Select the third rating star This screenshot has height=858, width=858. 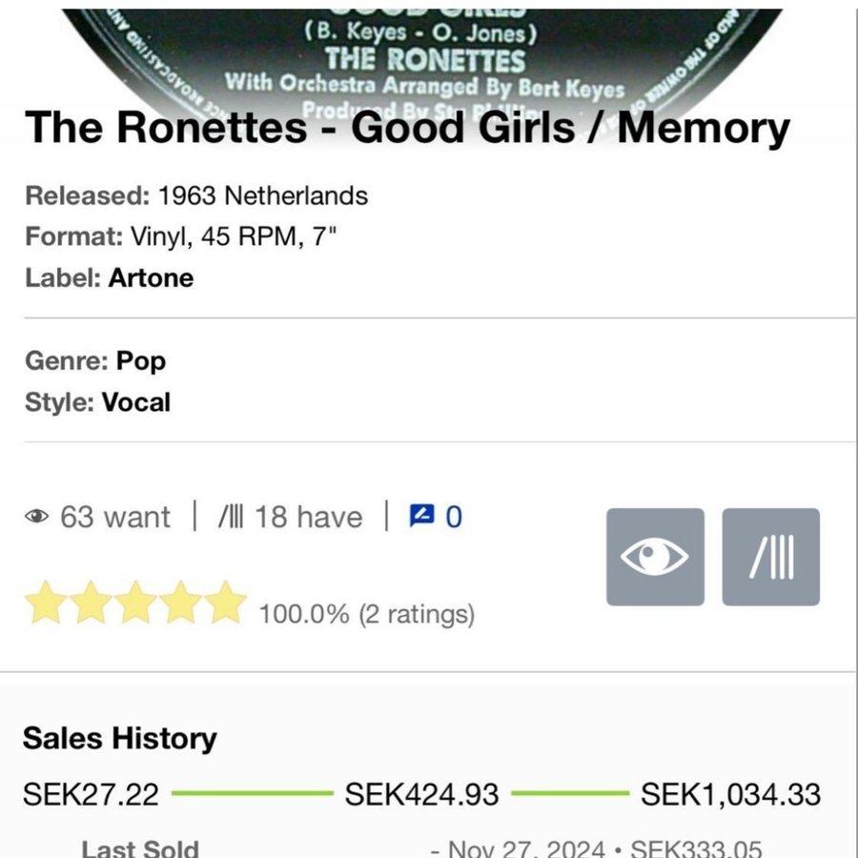click(135, 603)
